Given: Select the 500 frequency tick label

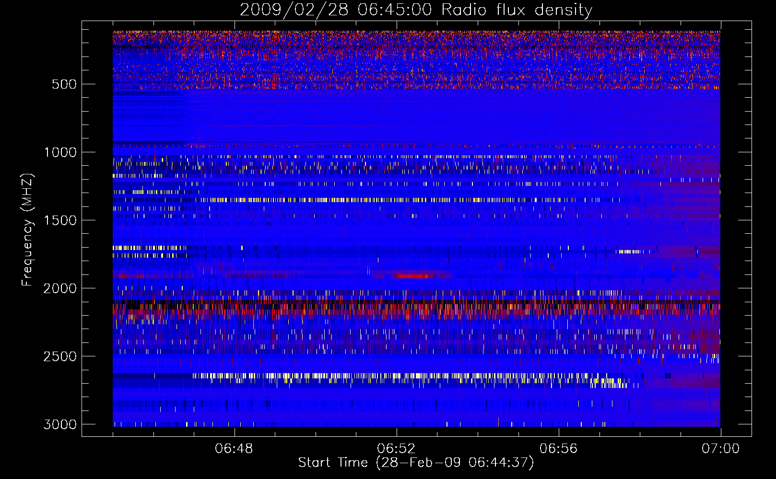Looking at the screenshot, I should point(64,84).
